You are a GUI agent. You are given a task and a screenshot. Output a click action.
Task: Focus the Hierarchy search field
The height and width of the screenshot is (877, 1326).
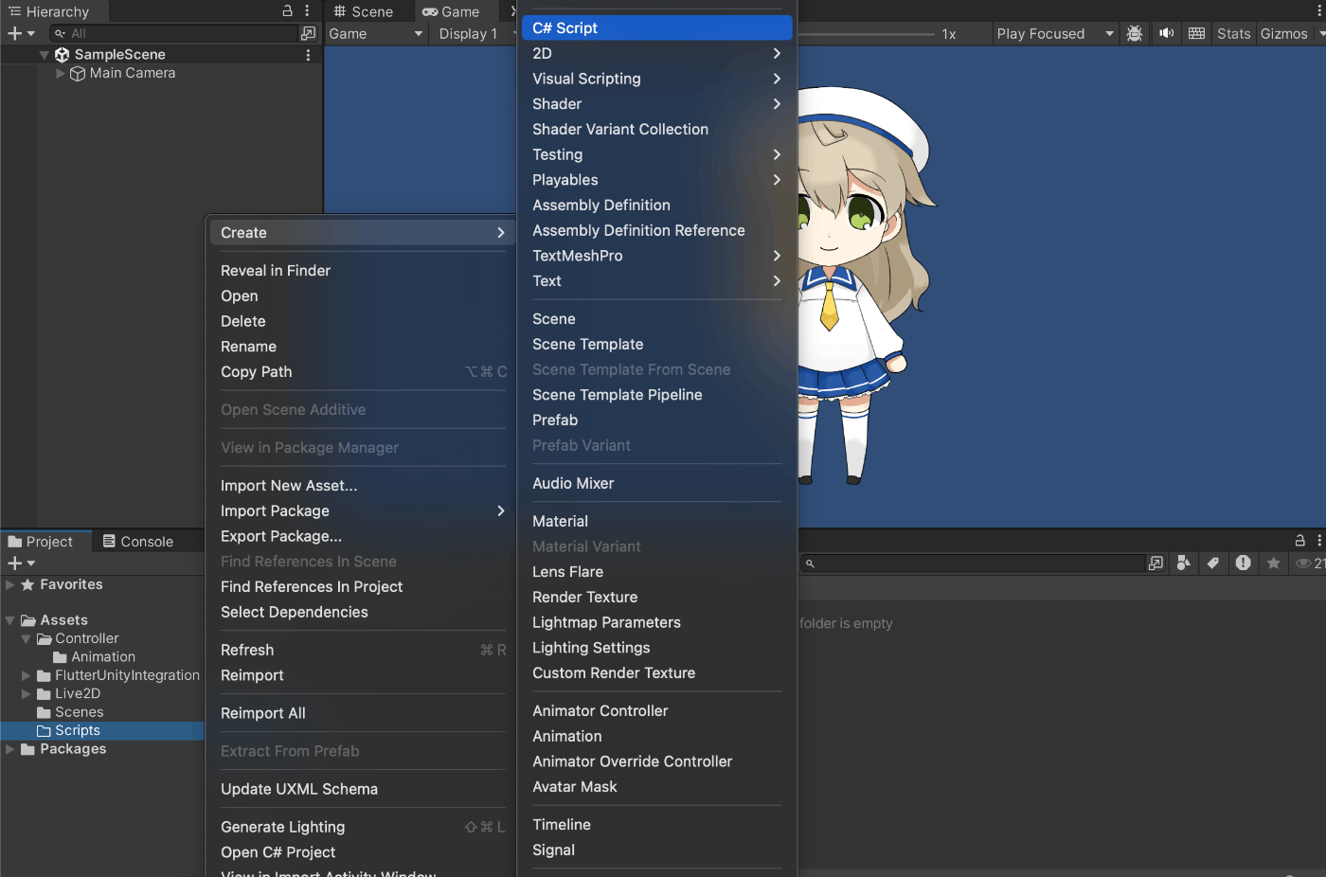[174, 33]
